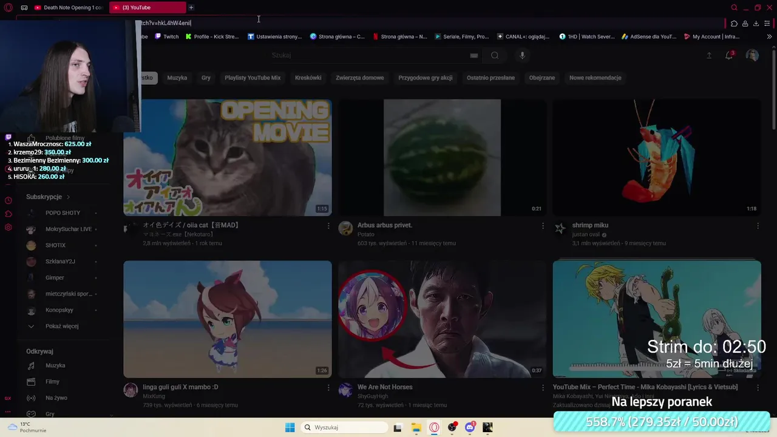Select the Gry filter chip
Image resolution: width=777 pixels, height=437 pixels.
coord(206,78)
